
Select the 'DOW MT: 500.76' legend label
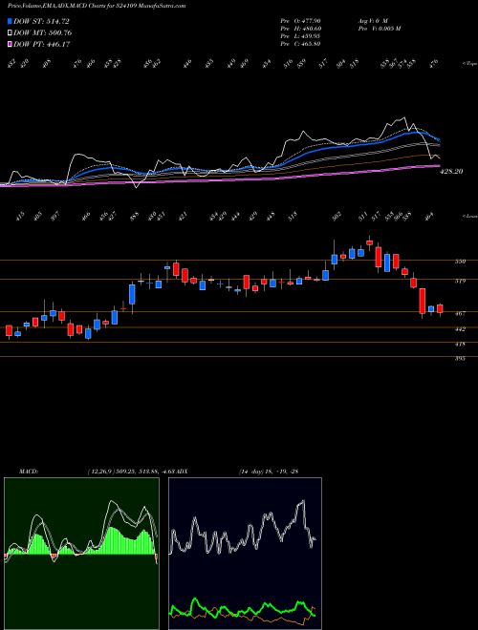tap(43, 33)
